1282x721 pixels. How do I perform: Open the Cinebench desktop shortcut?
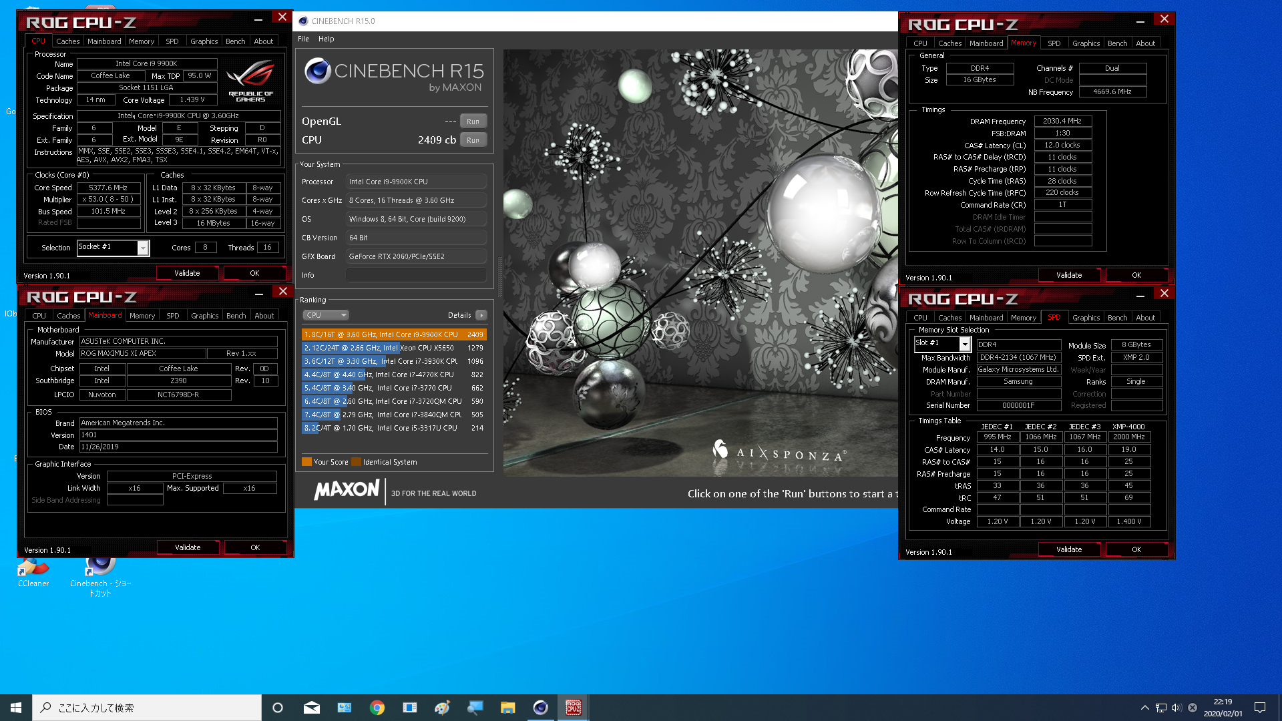[100, 575]
